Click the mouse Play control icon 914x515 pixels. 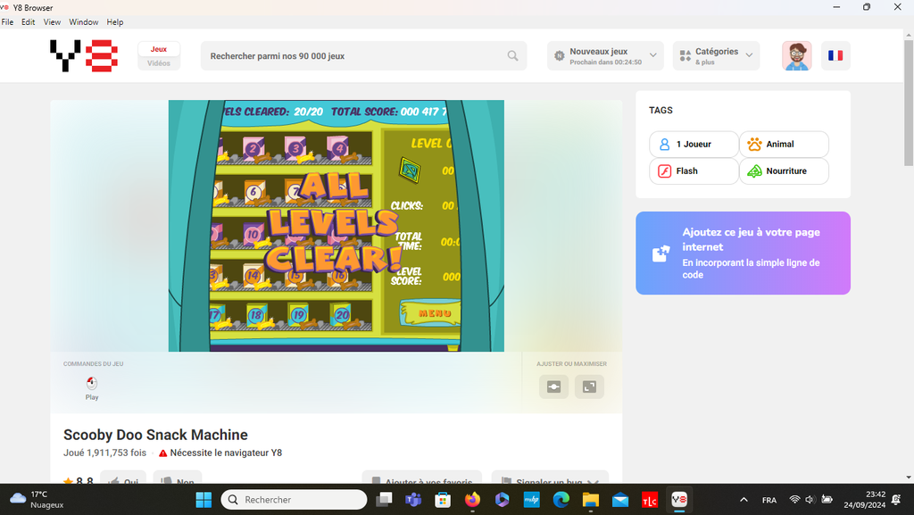(x=92, y=383)
